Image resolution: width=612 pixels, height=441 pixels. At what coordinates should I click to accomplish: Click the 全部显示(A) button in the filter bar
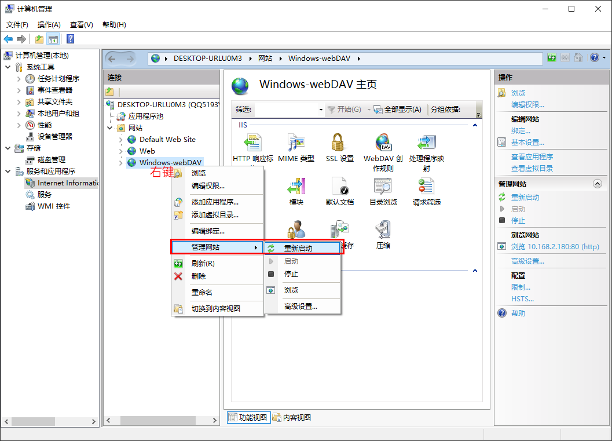click(x=397, y=110)
